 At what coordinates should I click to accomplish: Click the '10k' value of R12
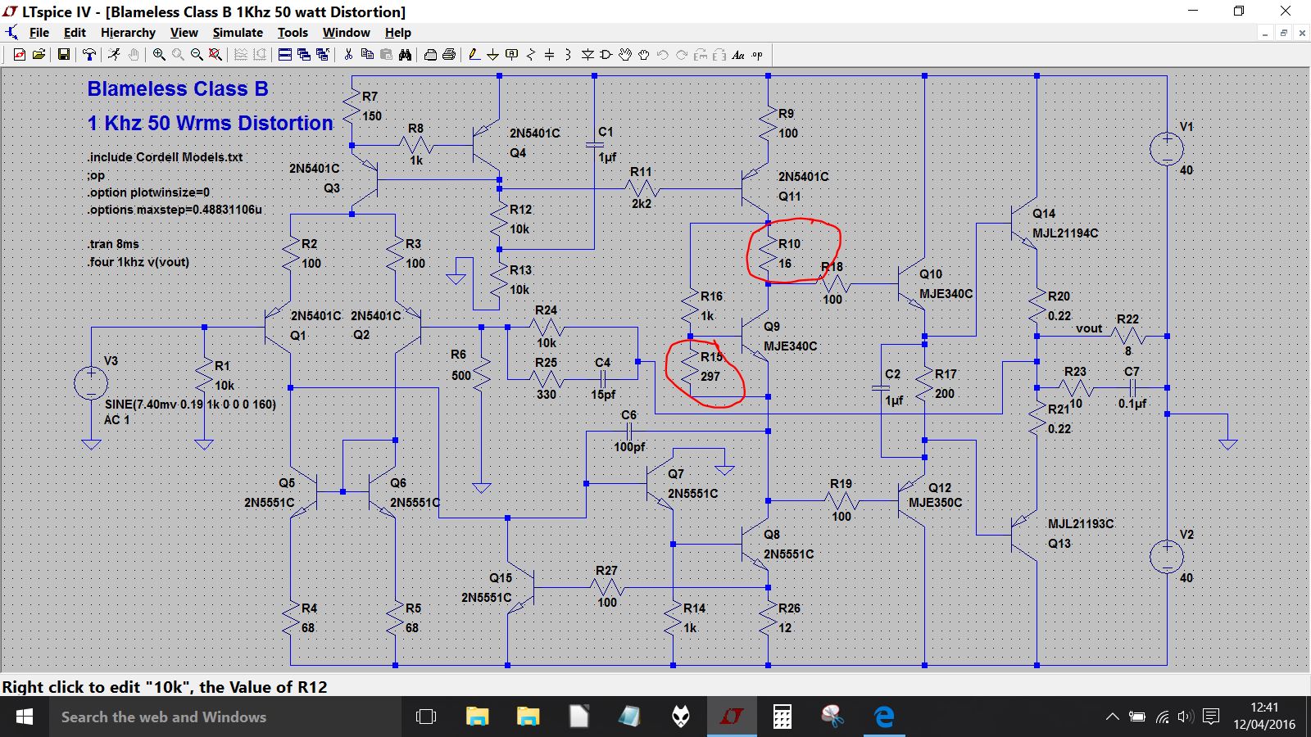[x=519, y=229]
